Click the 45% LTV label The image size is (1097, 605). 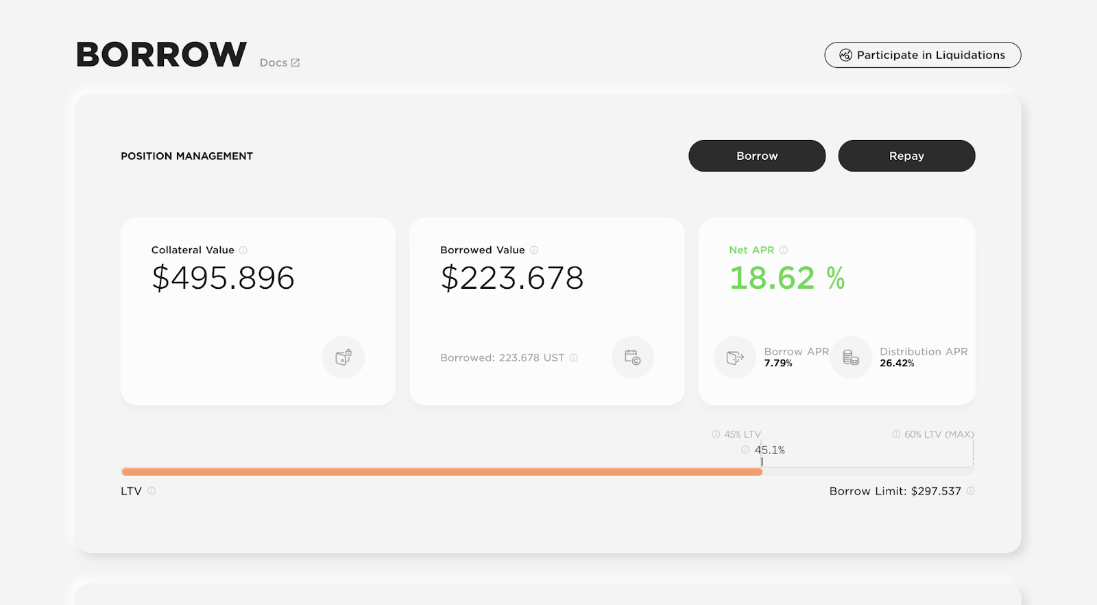coord(743,434)
